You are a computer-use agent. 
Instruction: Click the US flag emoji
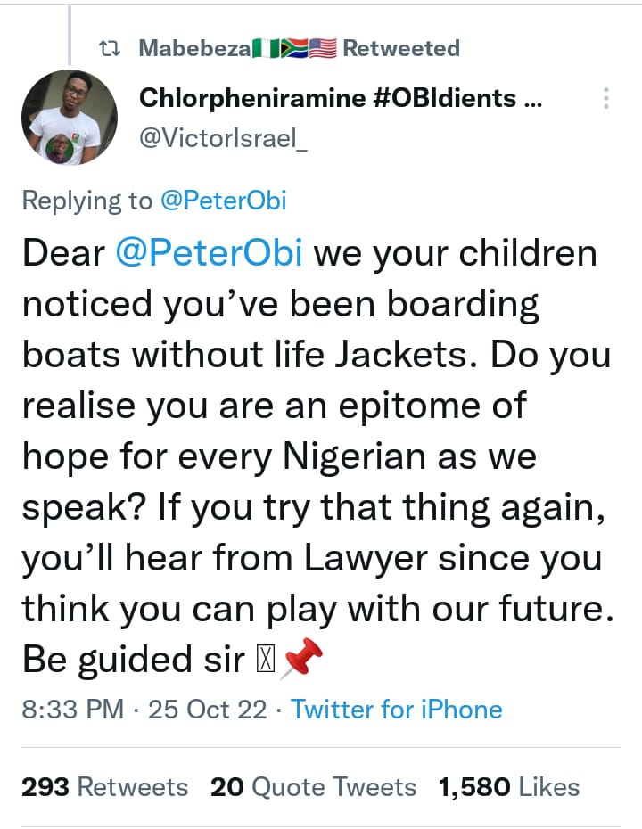[x=322, y=48]
